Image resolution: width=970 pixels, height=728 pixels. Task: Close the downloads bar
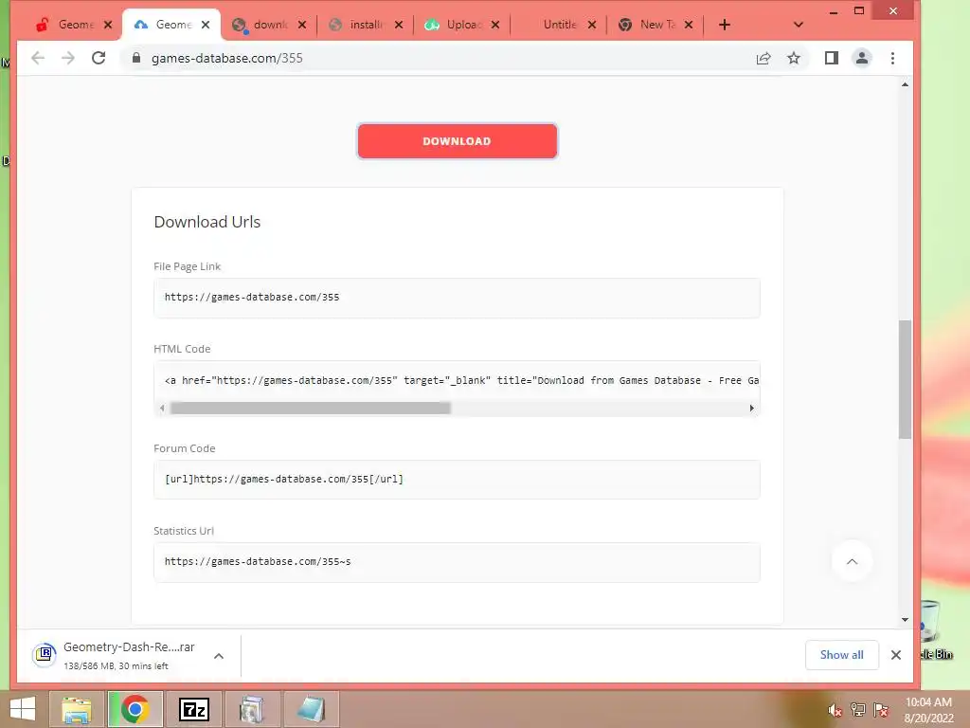click(896, 655)
